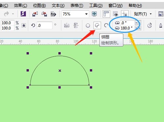Screen dimensions: 164x122
Task: Click the lower 100.0 scale factor field
Action: [x=8, y=28]
